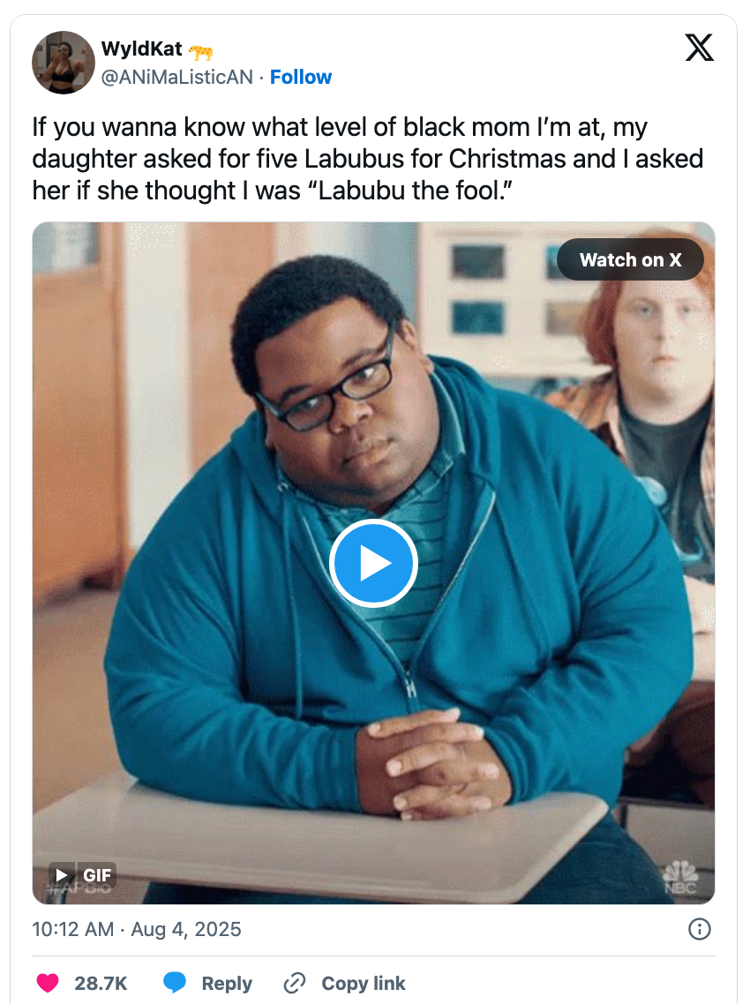The height and width of the screenshot is (1004, 750).
Task: Click the Reply text label
Action: pos(227,984)
